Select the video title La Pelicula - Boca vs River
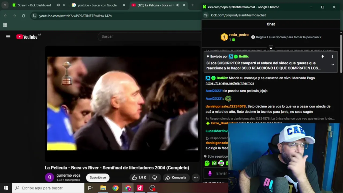343x193 pixels. [x=117, y=168]
